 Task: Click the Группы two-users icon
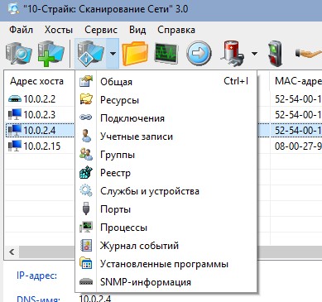(86, 154)
